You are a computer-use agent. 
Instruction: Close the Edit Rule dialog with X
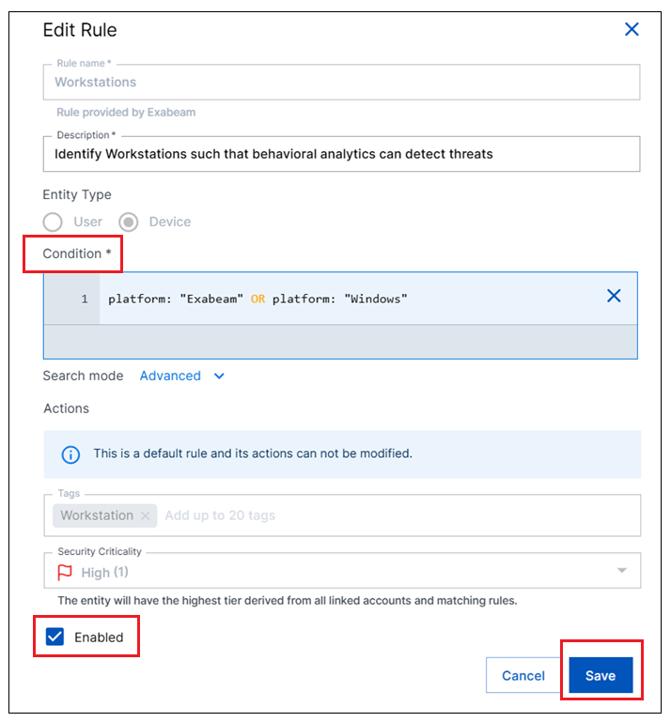pyautogui.click(x=632, y=29)
